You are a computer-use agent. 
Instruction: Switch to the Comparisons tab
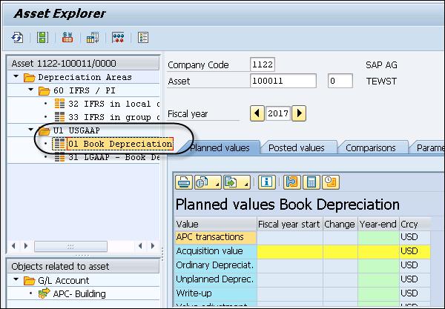(371, 147)
